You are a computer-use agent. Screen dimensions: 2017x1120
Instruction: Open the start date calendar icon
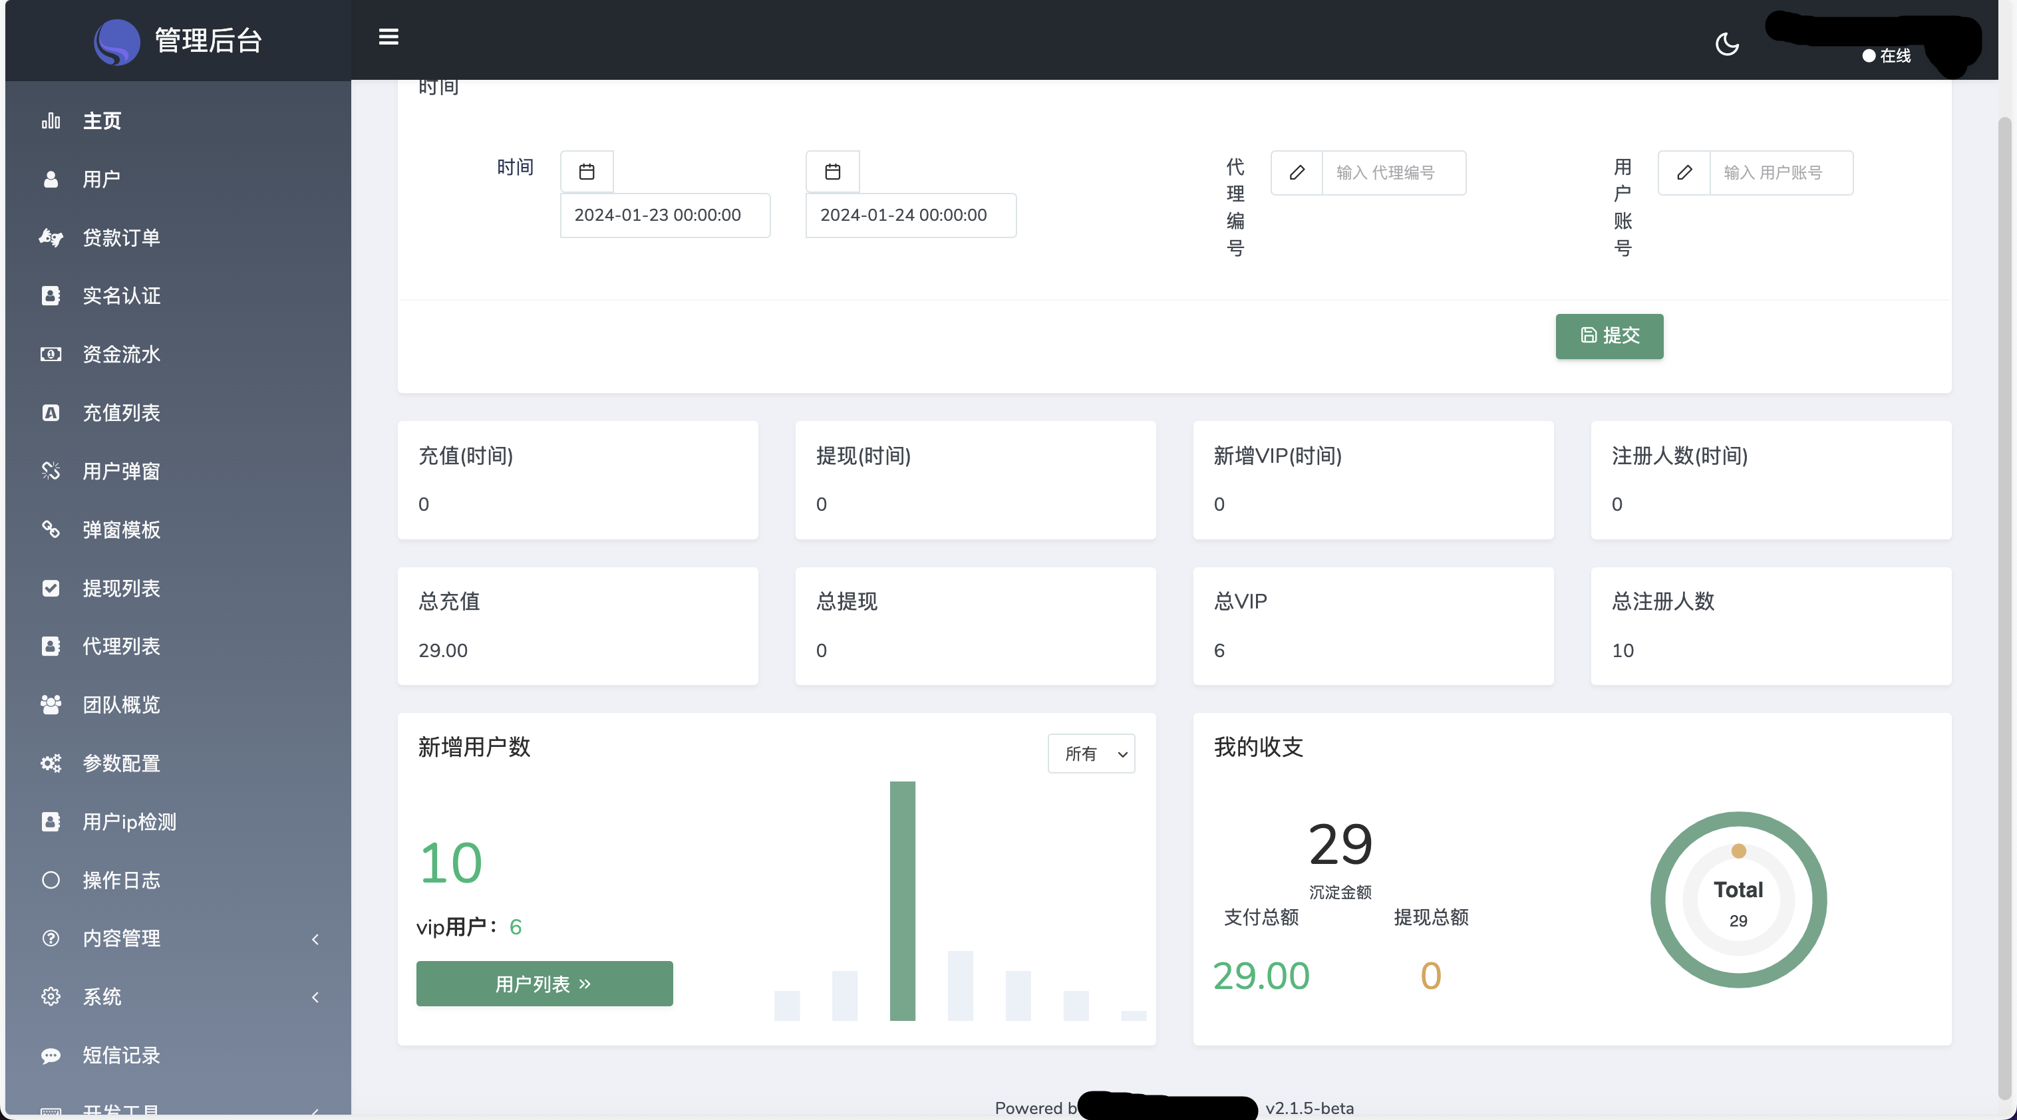[587, 172]
